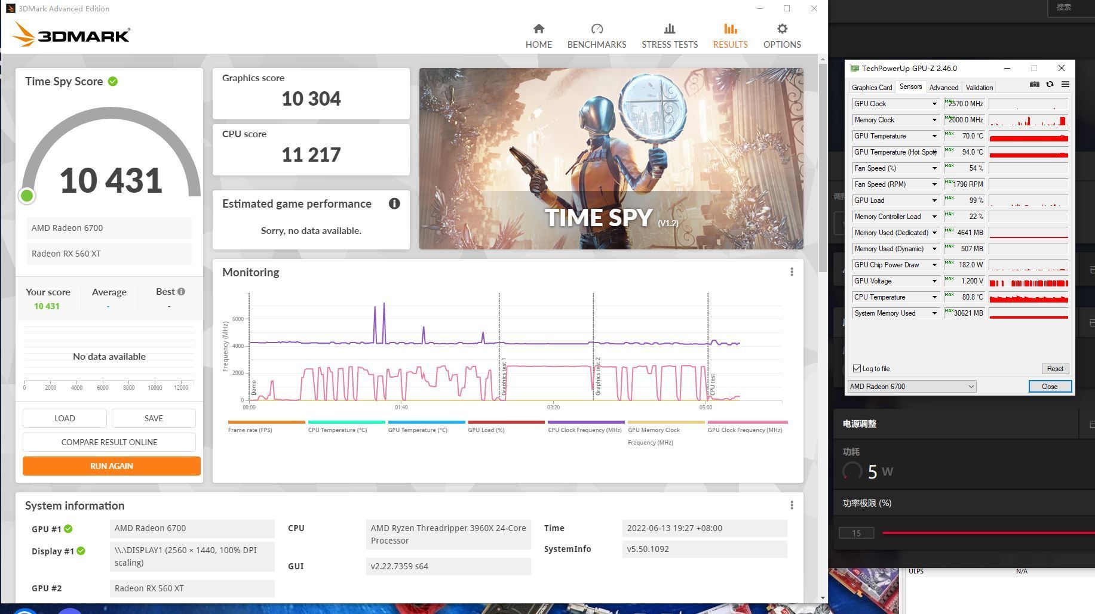Viewport: 1095px width, 614px height.
Task: Open the GPU-Z hamburger menu
Action: 1065,85
